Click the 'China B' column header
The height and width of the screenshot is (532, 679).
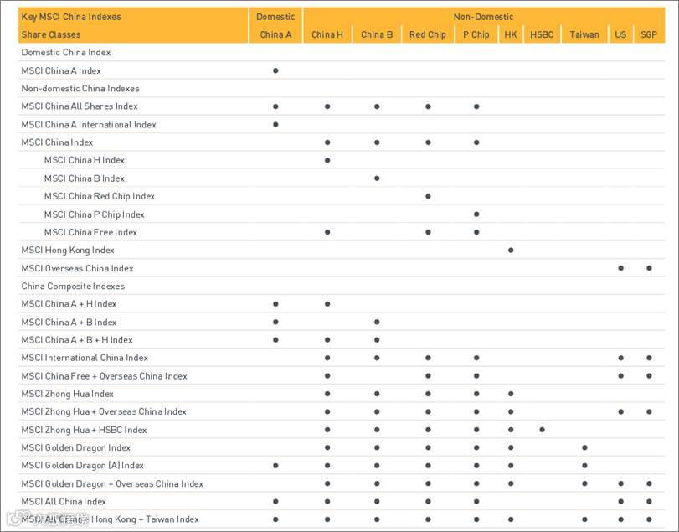pyautogui.click(x=377, y=34)
